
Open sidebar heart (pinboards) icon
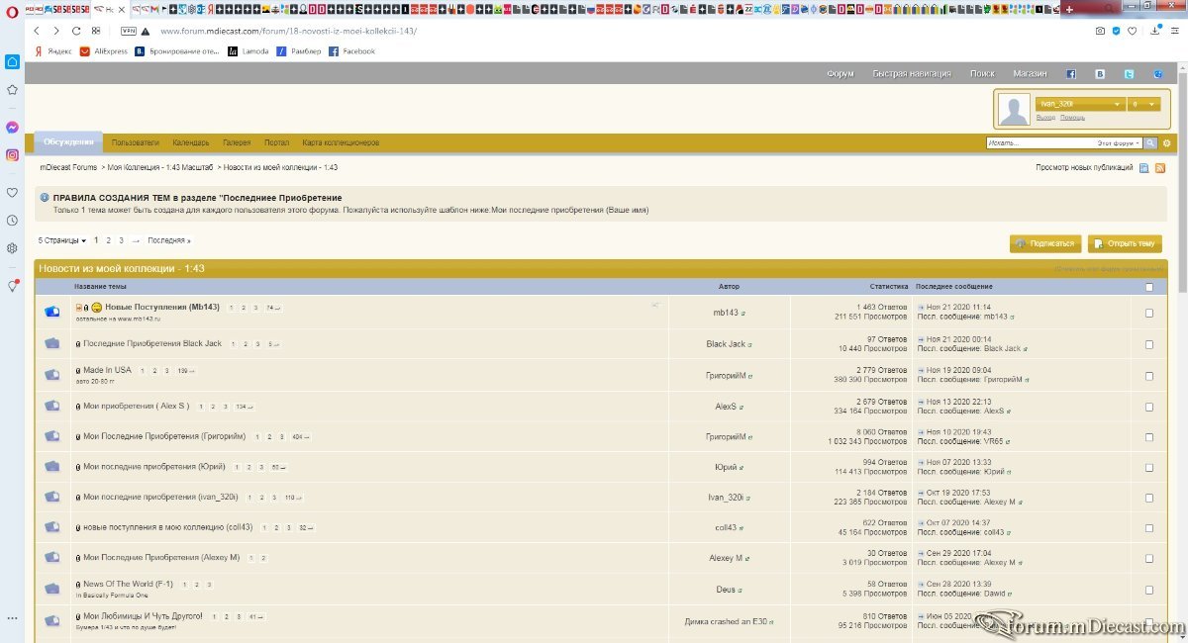12,193
